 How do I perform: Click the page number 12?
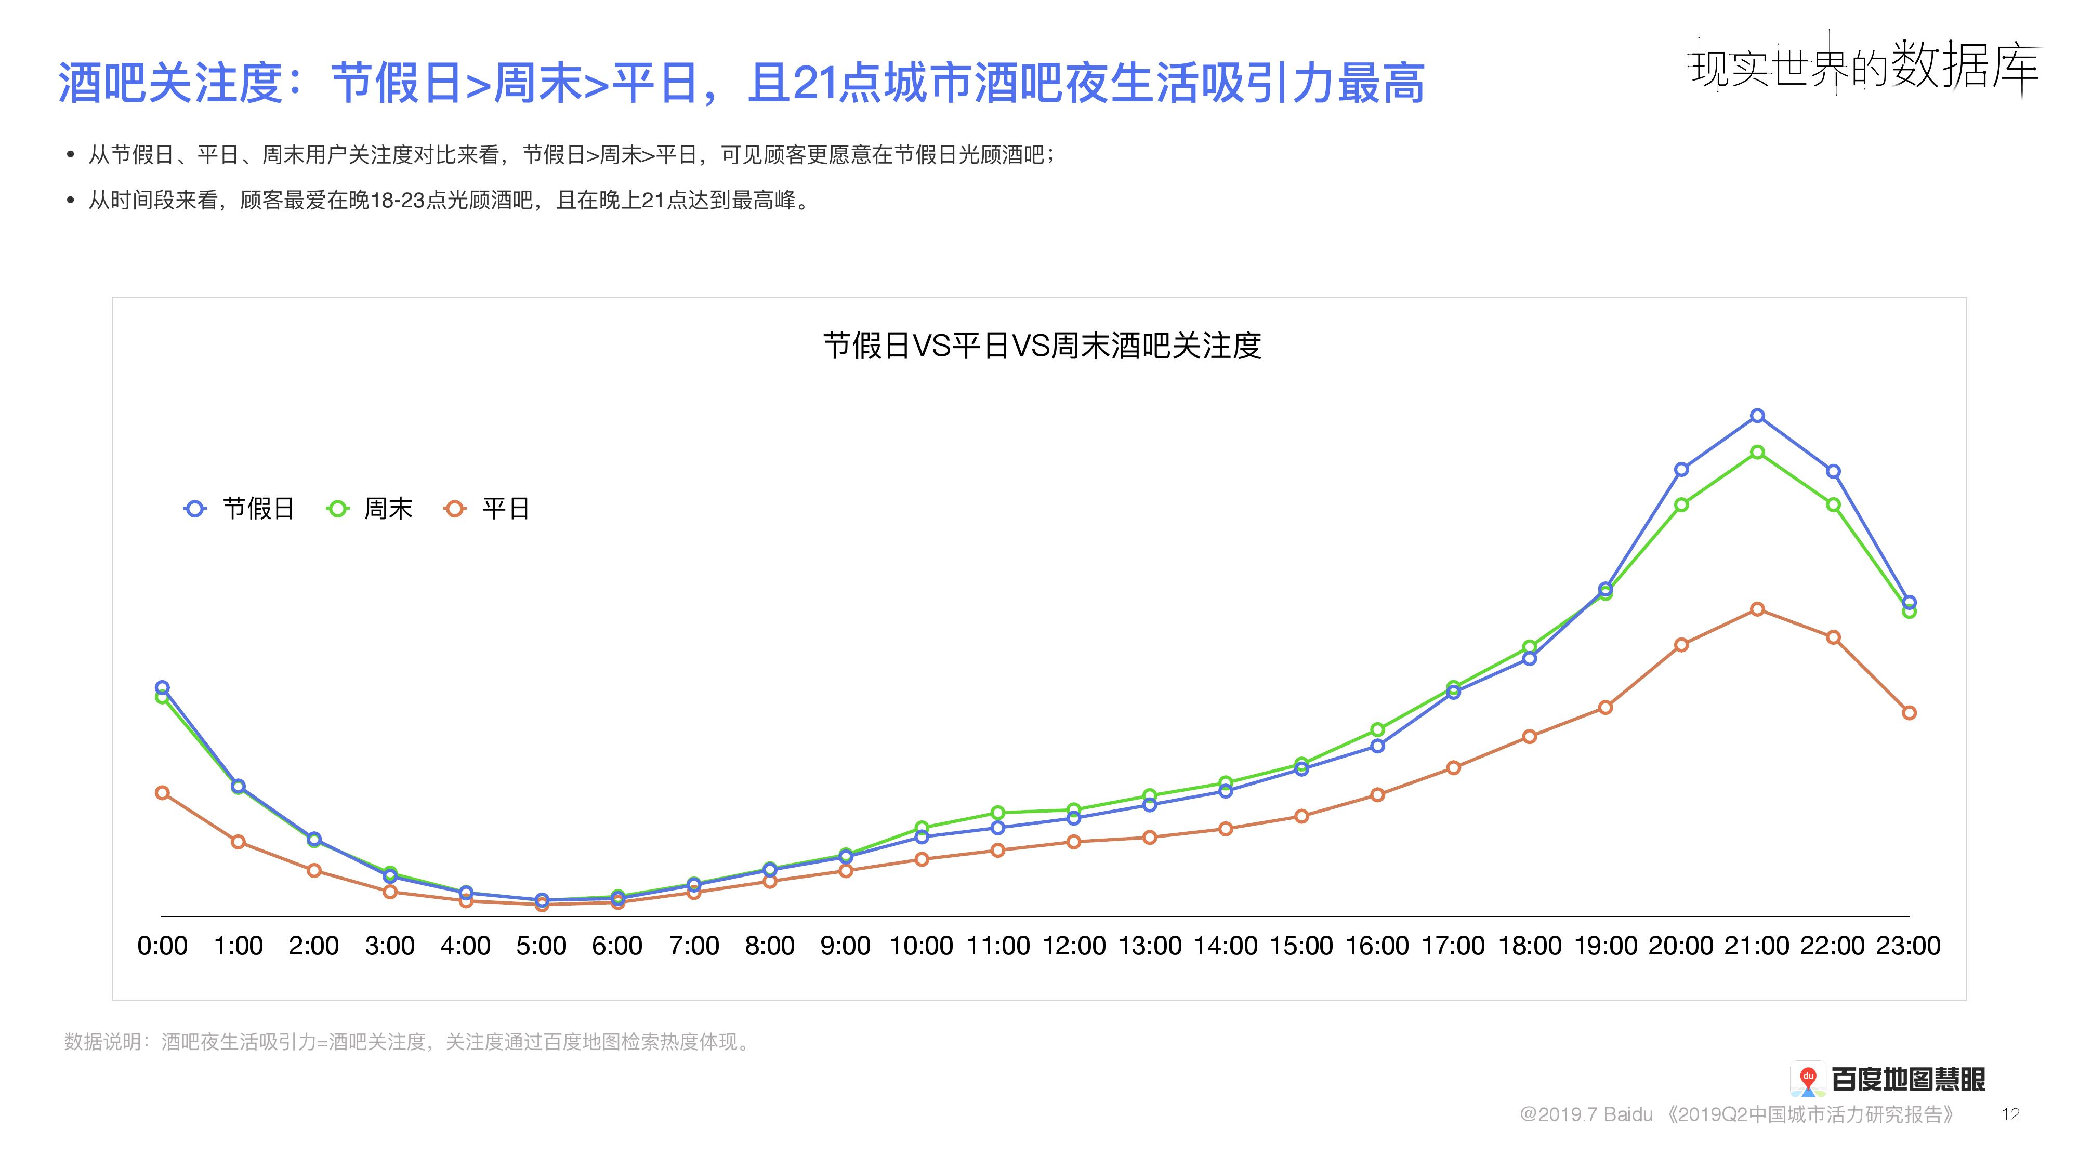coord(2010,1114)
